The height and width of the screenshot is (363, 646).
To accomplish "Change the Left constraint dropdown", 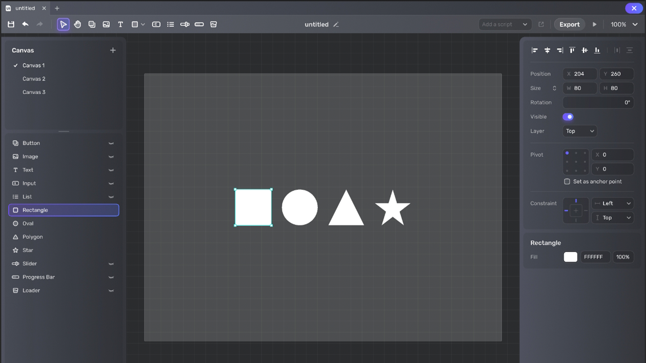I will [612, 203].
